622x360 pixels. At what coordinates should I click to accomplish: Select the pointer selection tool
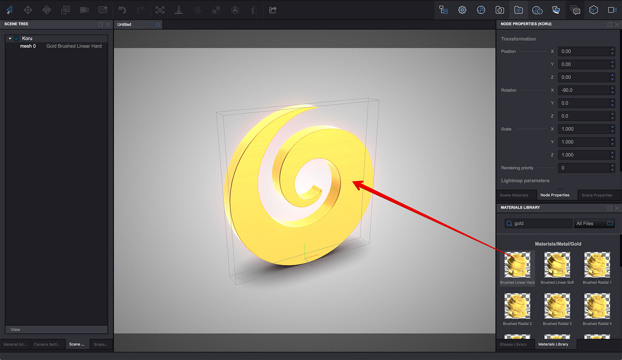coord(9,10)
